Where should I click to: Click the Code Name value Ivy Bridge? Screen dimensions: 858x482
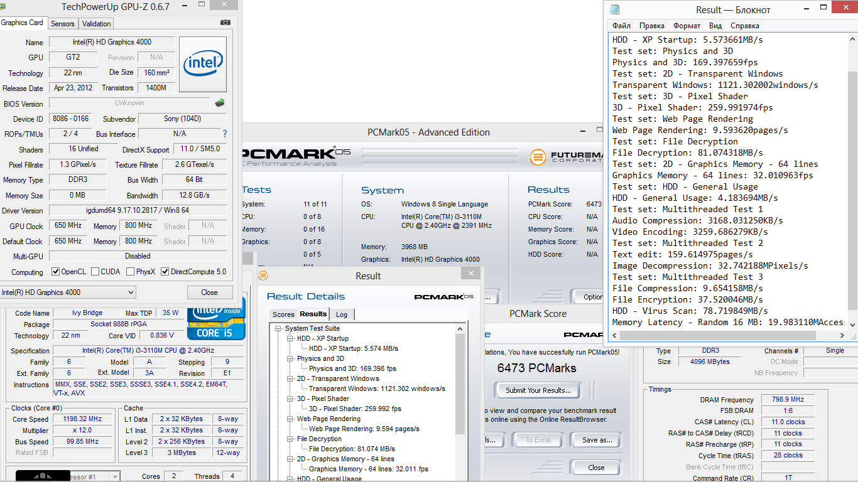[x=87, y=313]
